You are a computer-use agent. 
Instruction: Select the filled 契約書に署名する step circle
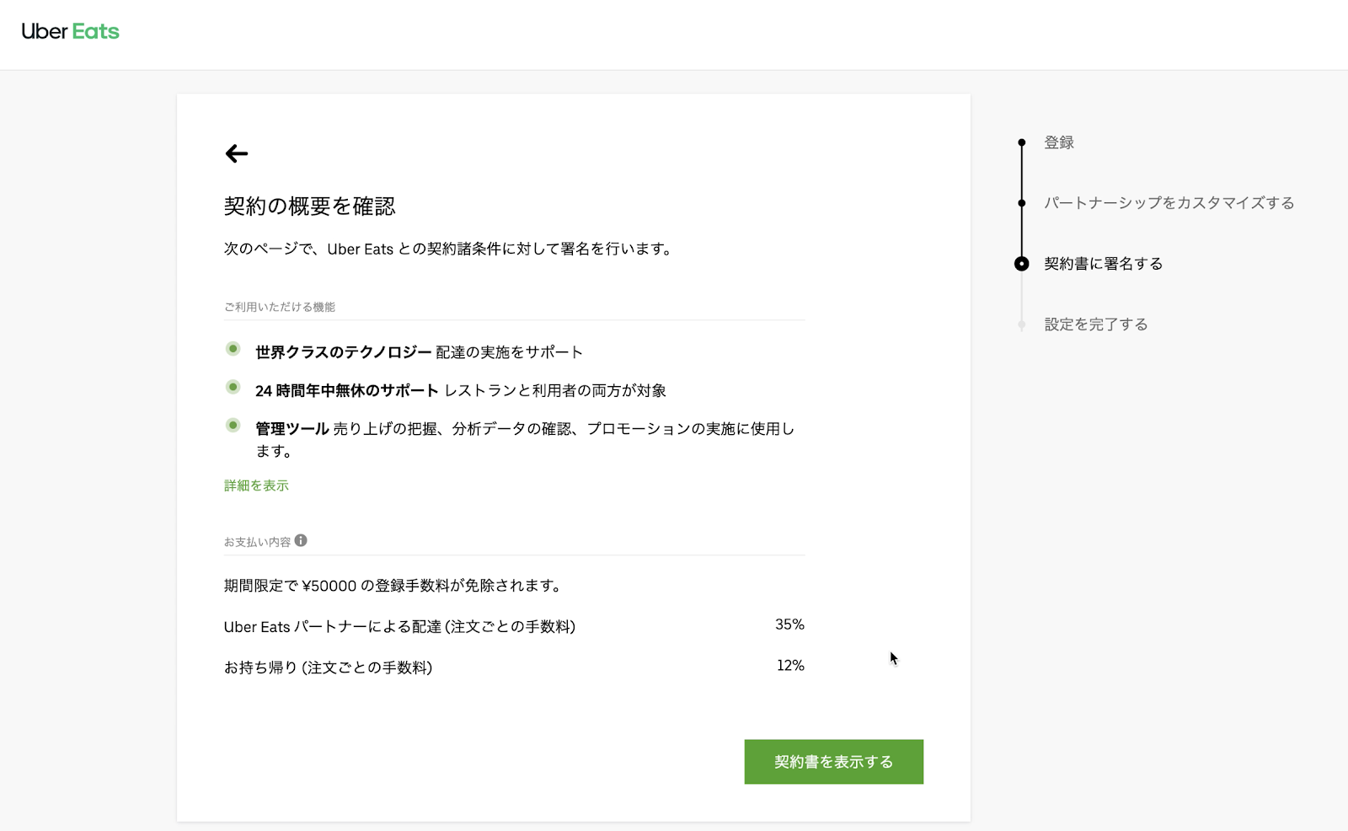[1023, 263]
